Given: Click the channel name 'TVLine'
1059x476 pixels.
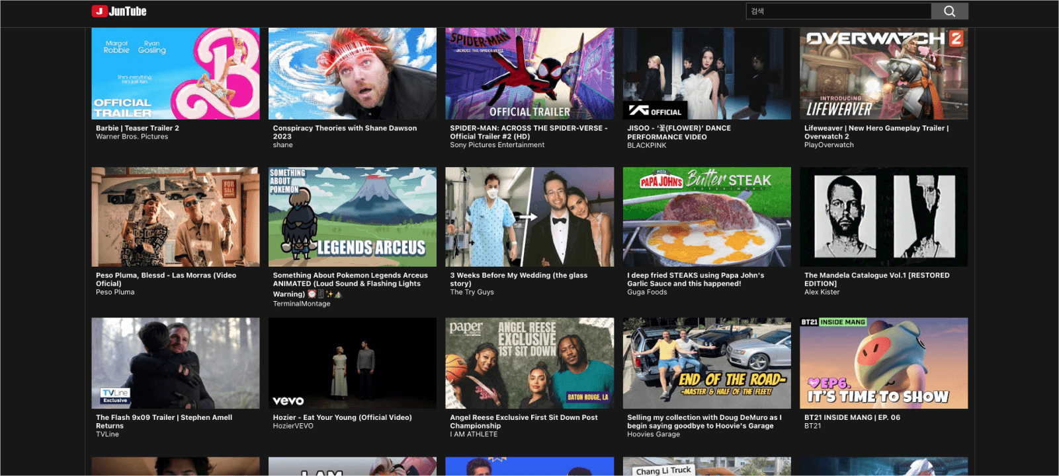Looking at the screenshot, I should (107, 434).
